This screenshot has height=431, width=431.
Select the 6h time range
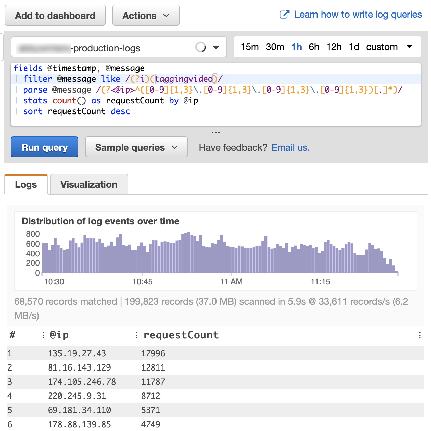[x=314, y=47]
